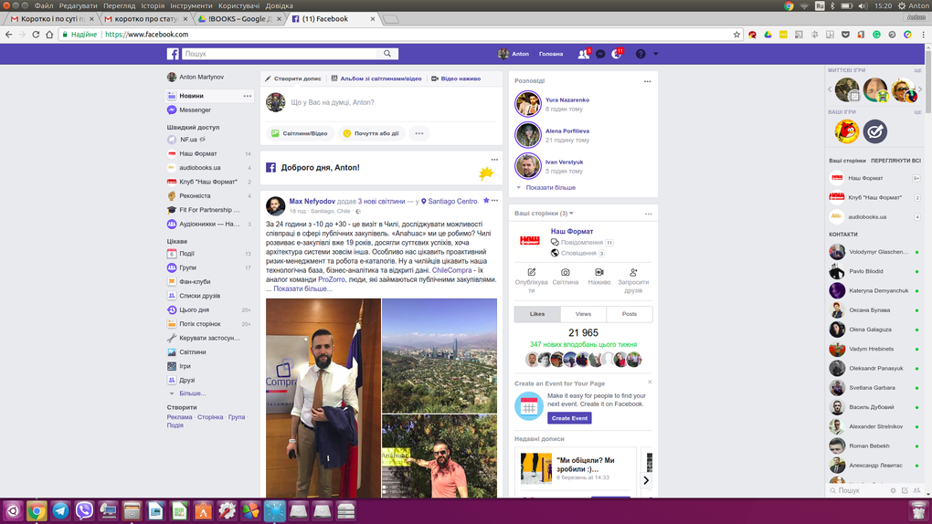Open Ігри in left sidebar
Viewport: 932px width, 524px height.
pos(185,367)
